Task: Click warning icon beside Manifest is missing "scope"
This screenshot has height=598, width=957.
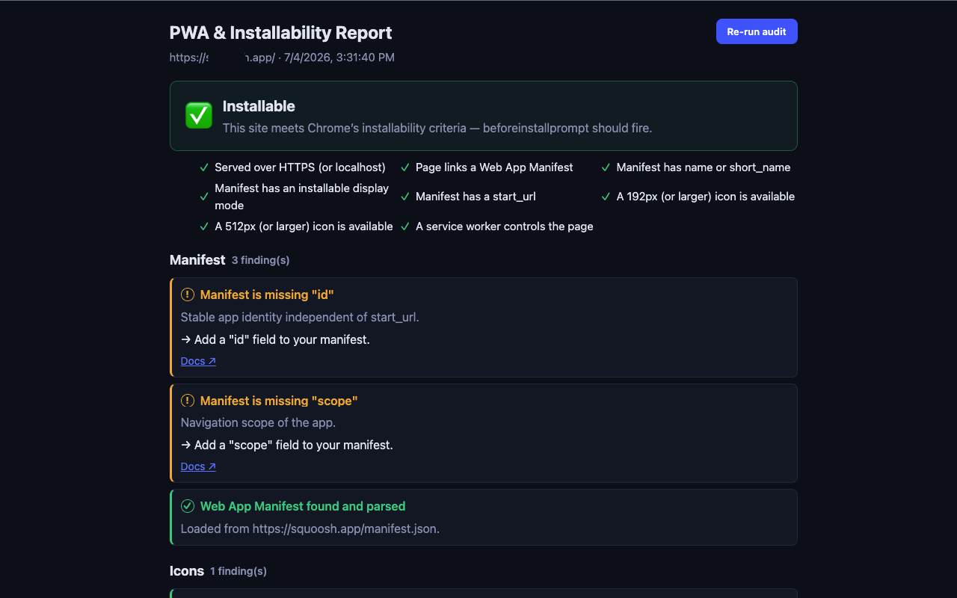Action: pyautogui.click(x=188, y=401)
